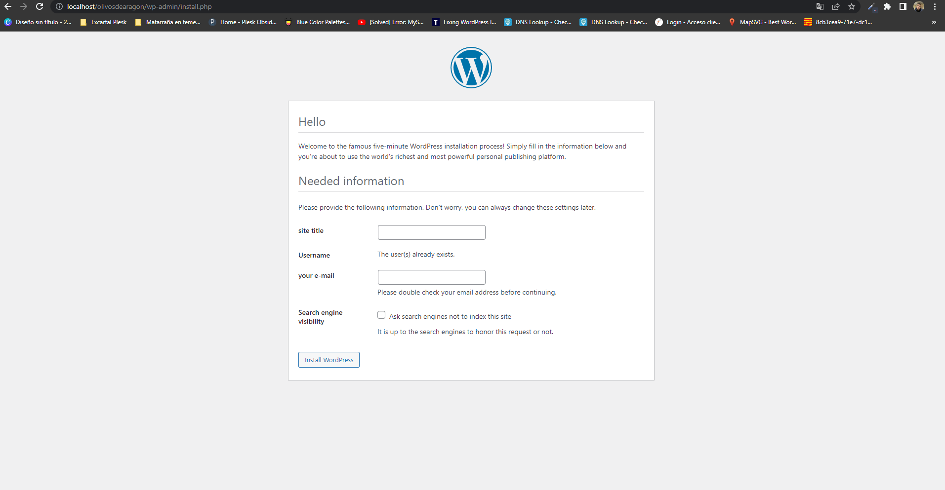The image size is (945, 490).
Task: Click the Install WordPress button
Action: tap(329, 360)
